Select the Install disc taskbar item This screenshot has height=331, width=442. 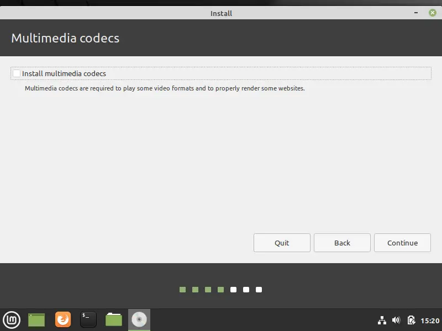pos(139,320)
